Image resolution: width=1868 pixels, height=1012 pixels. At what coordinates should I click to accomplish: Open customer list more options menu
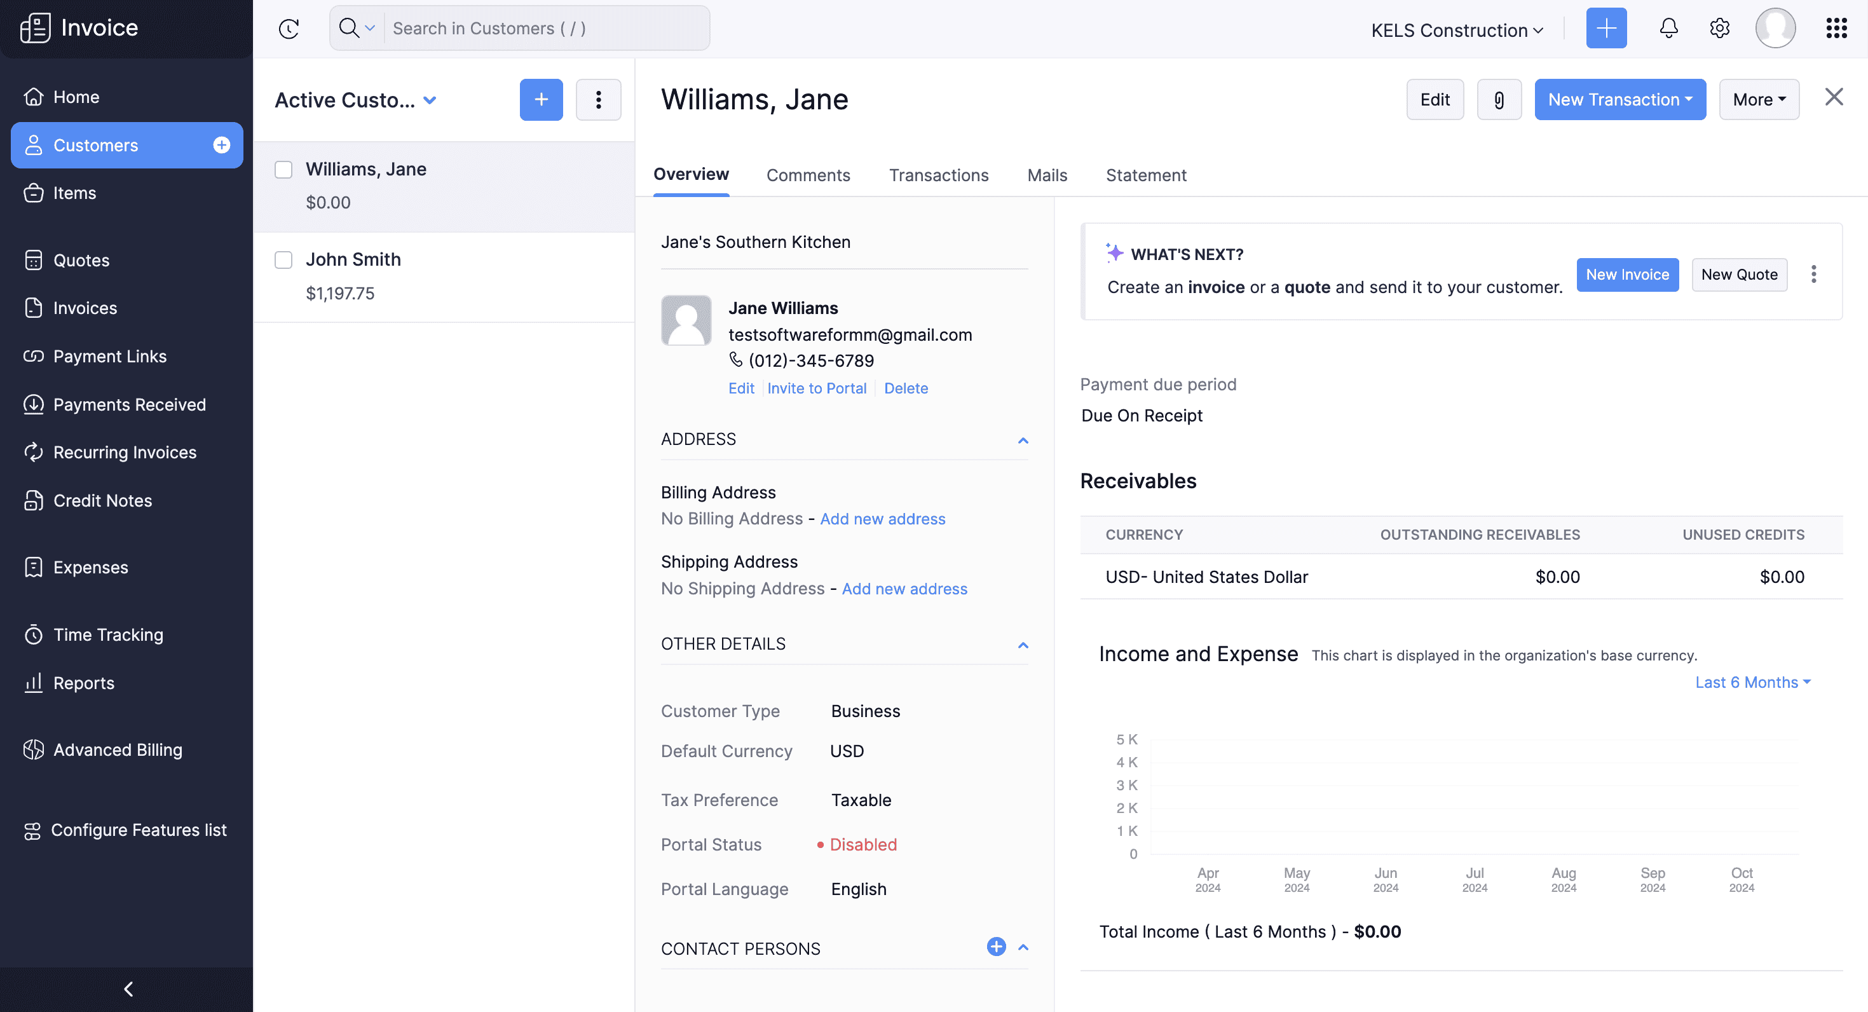click(598, 99)
